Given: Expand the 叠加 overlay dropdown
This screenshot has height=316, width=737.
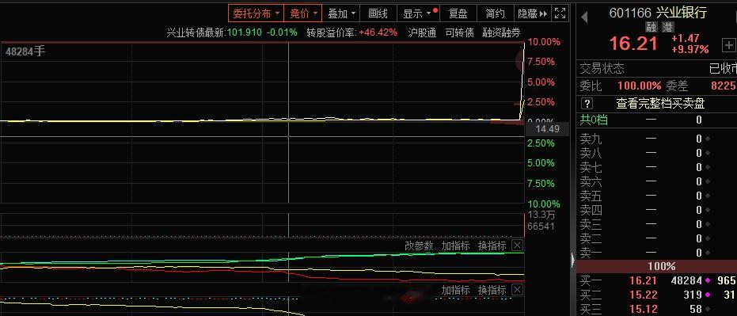Looking at the screenshot, I should click(341, 13).
